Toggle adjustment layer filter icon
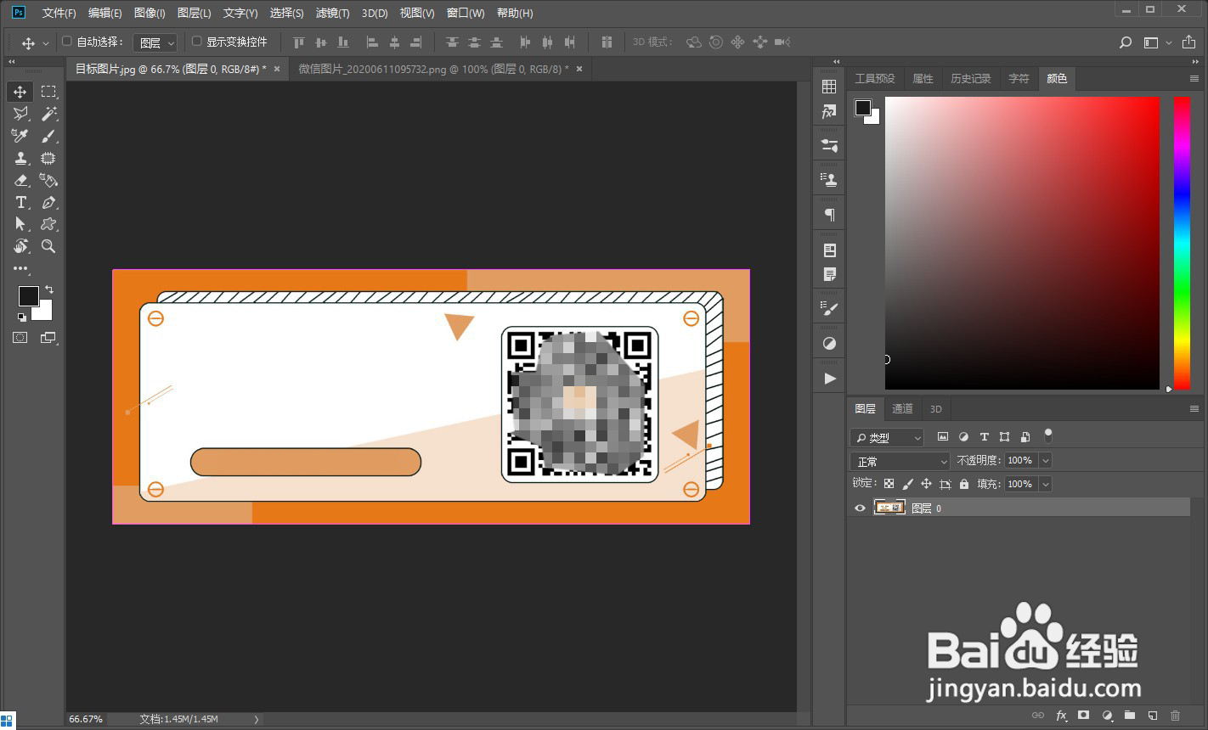 click(963, 437)
